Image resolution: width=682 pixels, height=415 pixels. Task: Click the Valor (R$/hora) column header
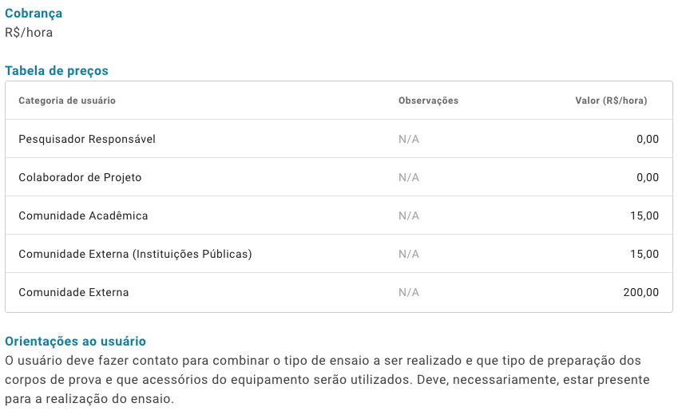(611, 101)
